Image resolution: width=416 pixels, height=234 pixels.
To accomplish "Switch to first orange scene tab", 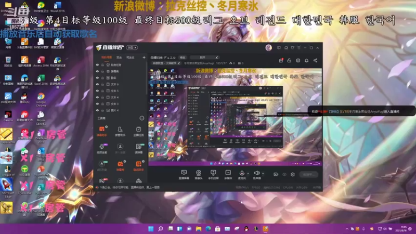I will coord(107,57).
